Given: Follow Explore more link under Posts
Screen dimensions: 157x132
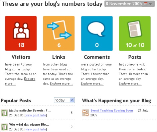Looking at the screenshot, I should click(x=130, y=83).
